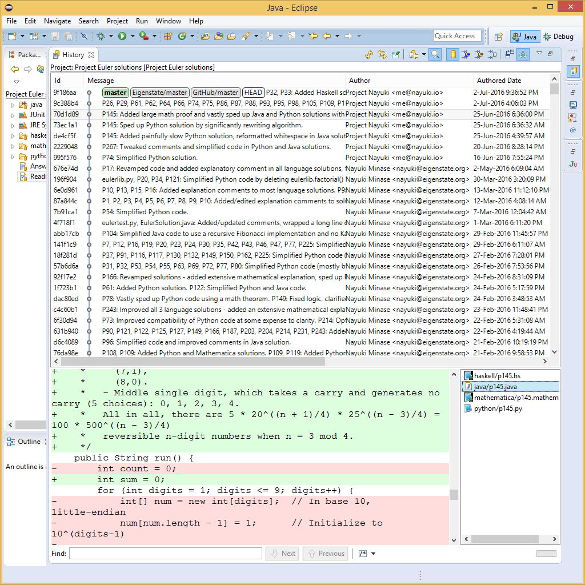Click the Next find button
Image resolution: width=585 pixels, height=585 pixels.
click(283, 554)
